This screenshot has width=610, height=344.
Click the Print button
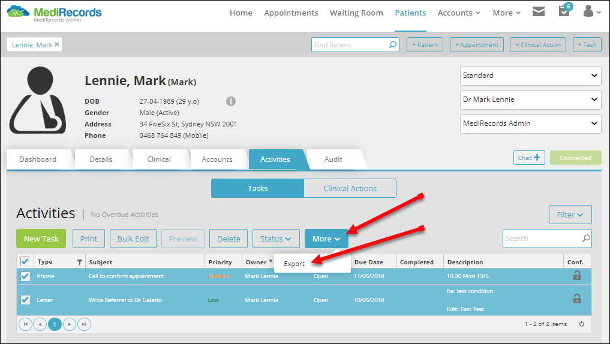[x=89, y=239]
